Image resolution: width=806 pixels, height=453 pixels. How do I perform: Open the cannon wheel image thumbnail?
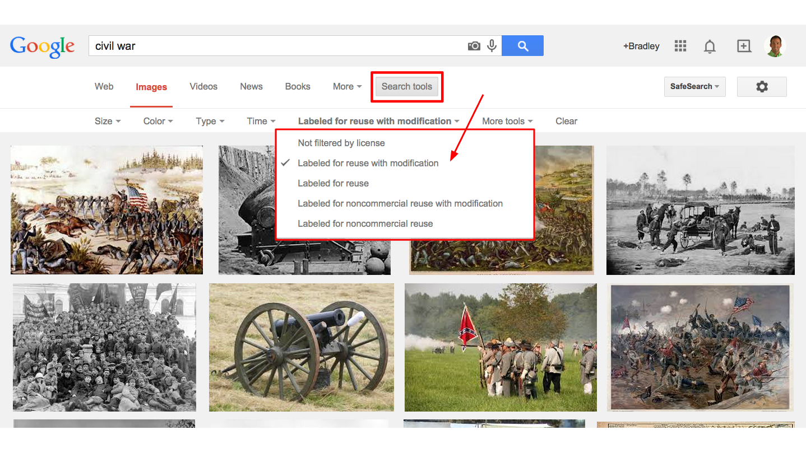coord(301,347)
